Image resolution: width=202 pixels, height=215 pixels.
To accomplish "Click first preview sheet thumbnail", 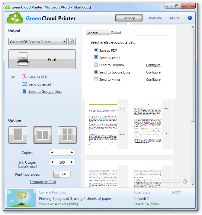I will point(129,127).
